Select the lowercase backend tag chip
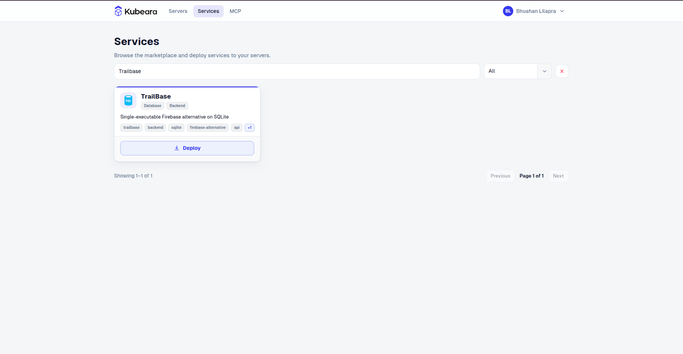The width and height of the screenshot is (683, 354). pyautogui.click(x=155, y=128)
